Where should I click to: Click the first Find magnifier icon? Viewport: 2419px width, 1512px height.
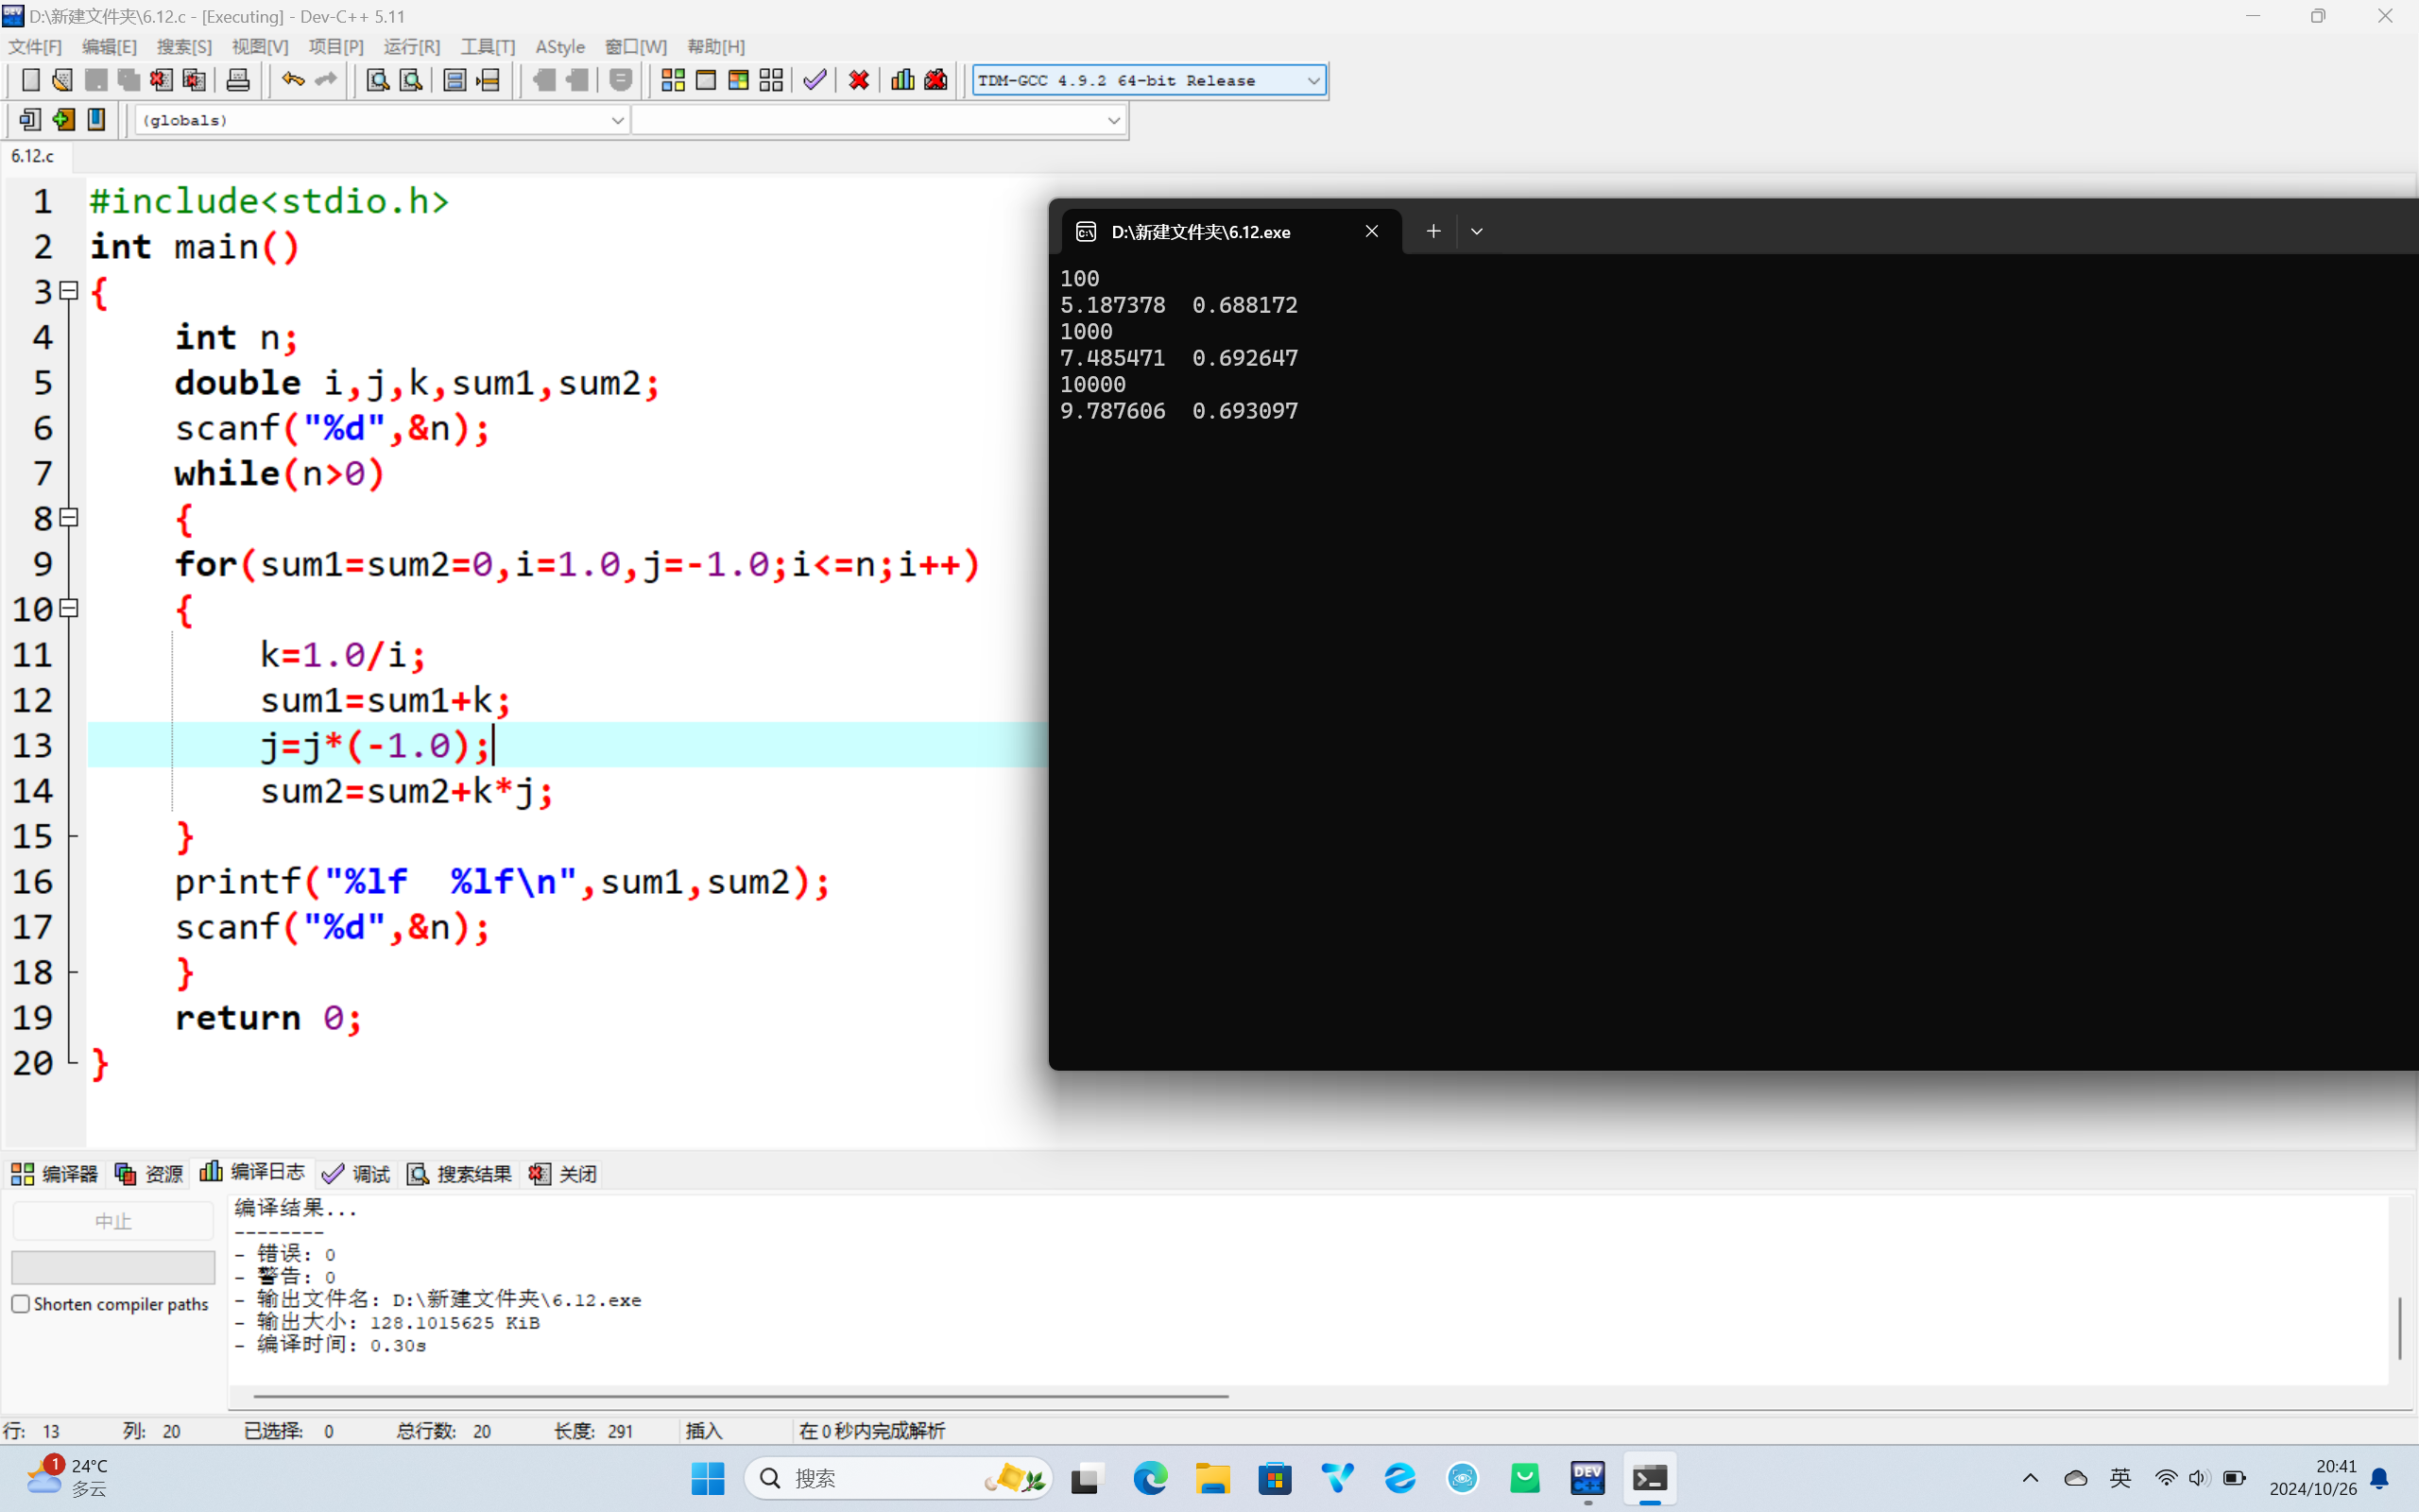(377, 80)
